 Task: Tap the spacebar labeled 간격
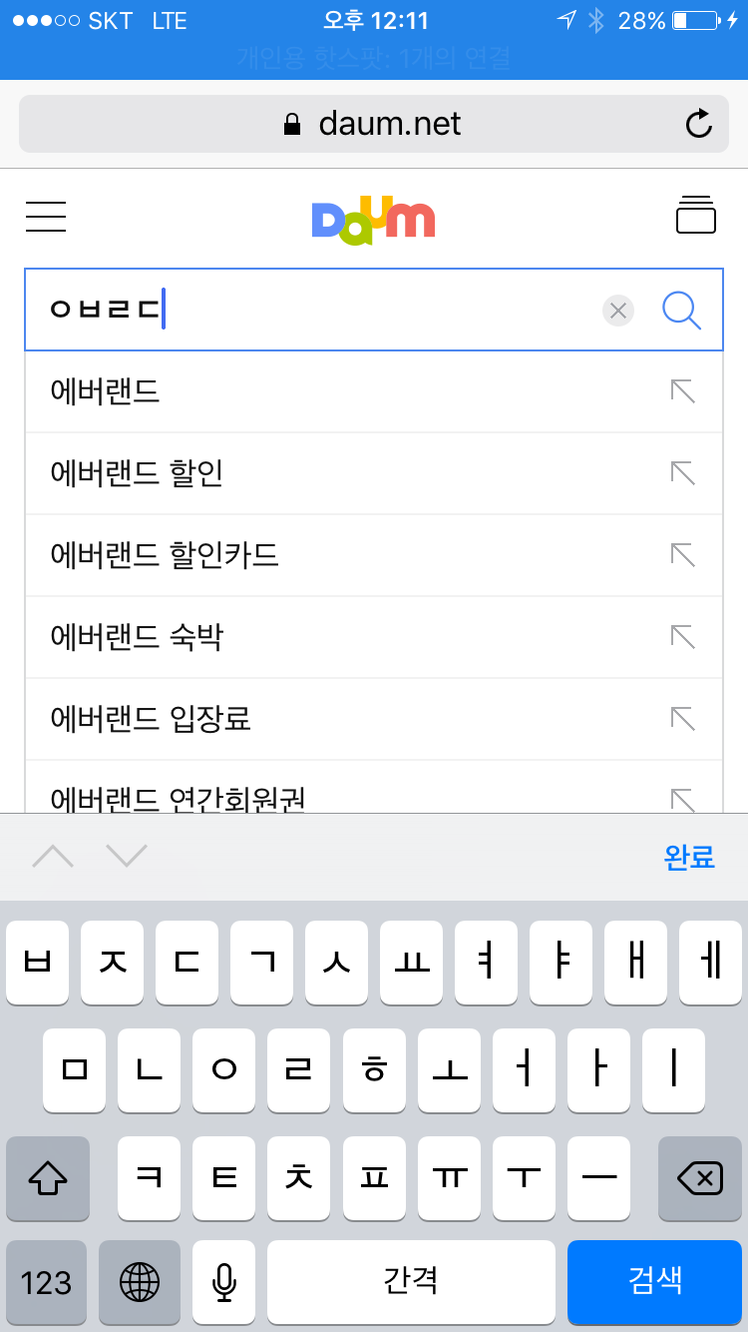[410, 1283]
